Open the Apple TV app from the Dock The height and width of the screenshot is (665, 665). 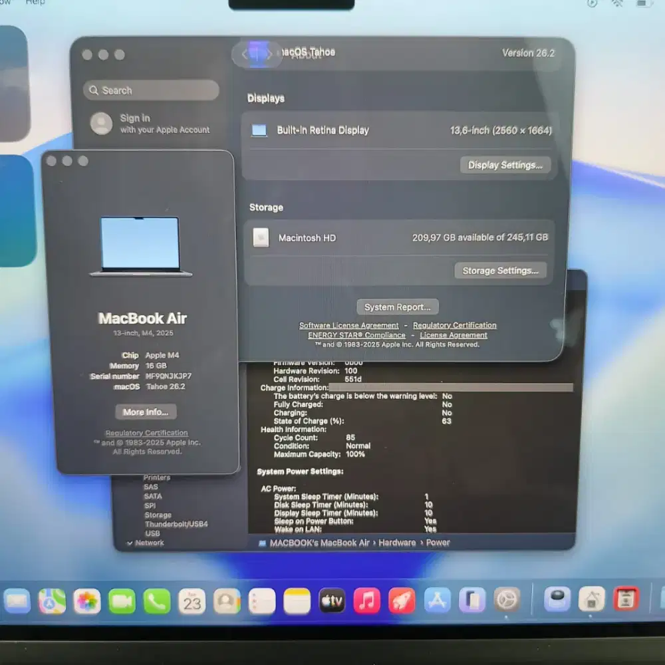pos(332,600)
